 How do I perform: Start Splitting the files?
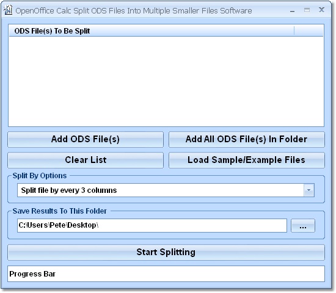(x=166, y=252)
